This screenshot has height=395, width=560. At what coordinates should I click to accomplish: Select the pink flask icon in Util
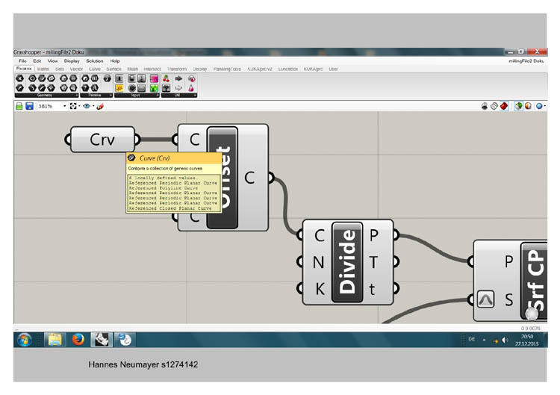pos(191,88)
